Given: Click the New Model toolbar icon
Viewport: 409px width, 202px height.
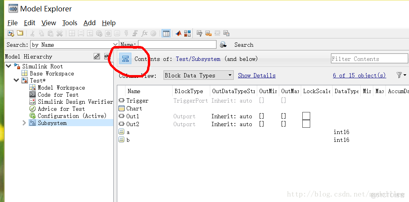Looking at the screenshot, I should pyautogui.click(x=11, y=33).
